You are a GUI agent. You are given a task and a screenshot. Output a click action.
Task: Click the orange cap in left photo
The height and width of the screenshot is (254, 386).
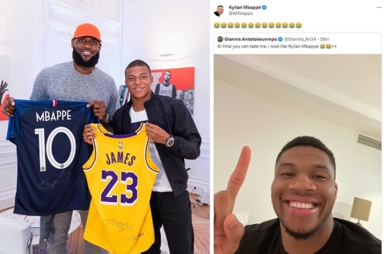(x=88, y=32)
